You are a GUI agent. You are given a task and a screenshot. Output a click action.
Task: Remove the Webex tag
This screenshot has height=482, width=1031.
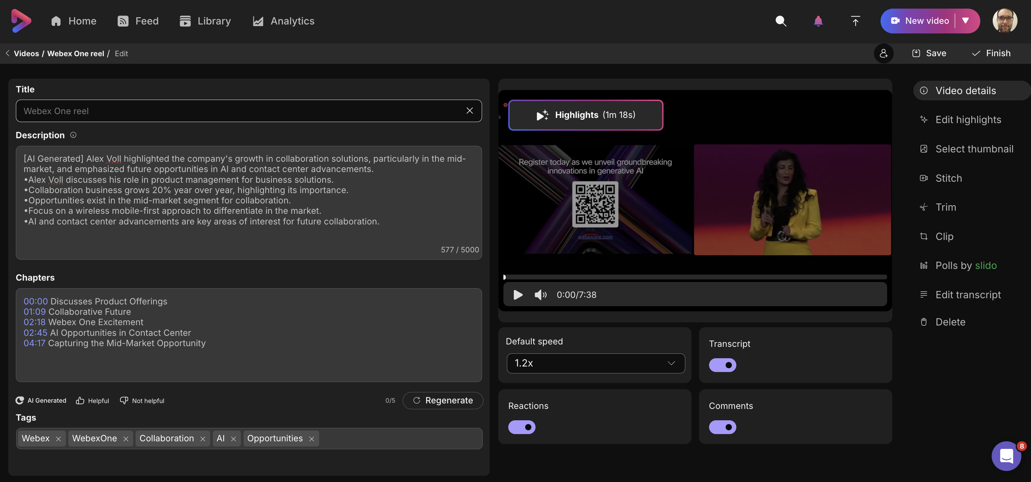(58, 439)
